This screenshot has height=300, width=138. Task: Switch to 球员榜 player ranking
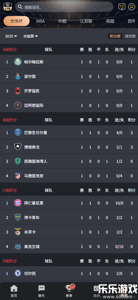(130, 36)
